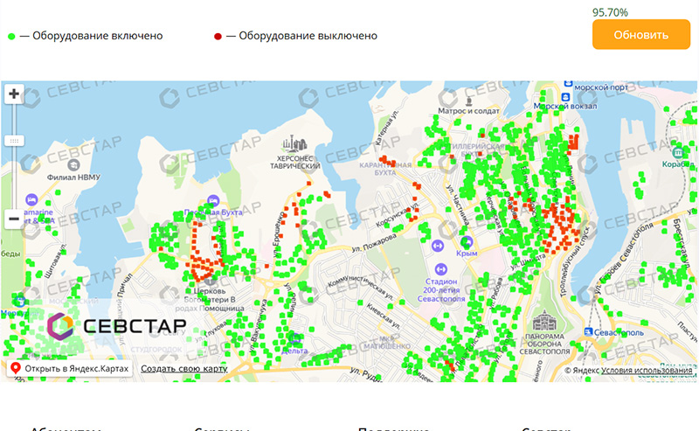Viewport: 699px width, 431px height.
Task: Select the Крым park icon
Action: [467, 242]
